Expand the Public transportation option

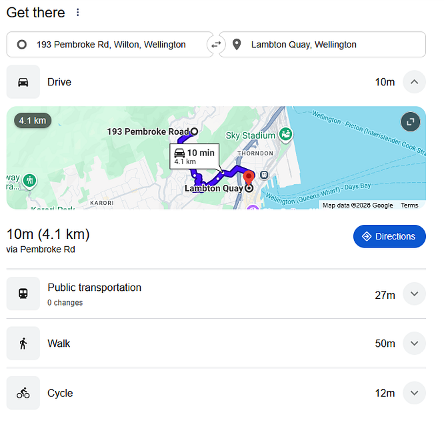(414, 294)
